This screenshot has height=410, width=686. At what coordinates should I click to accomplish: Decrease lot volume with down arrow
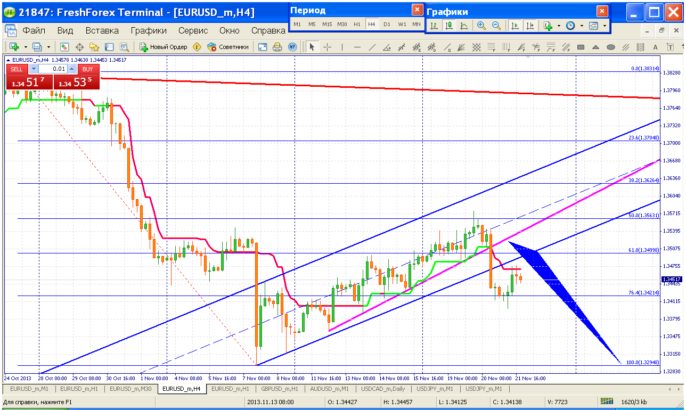tap(34, 69)
